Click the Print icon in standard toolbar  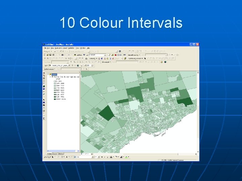53,55
